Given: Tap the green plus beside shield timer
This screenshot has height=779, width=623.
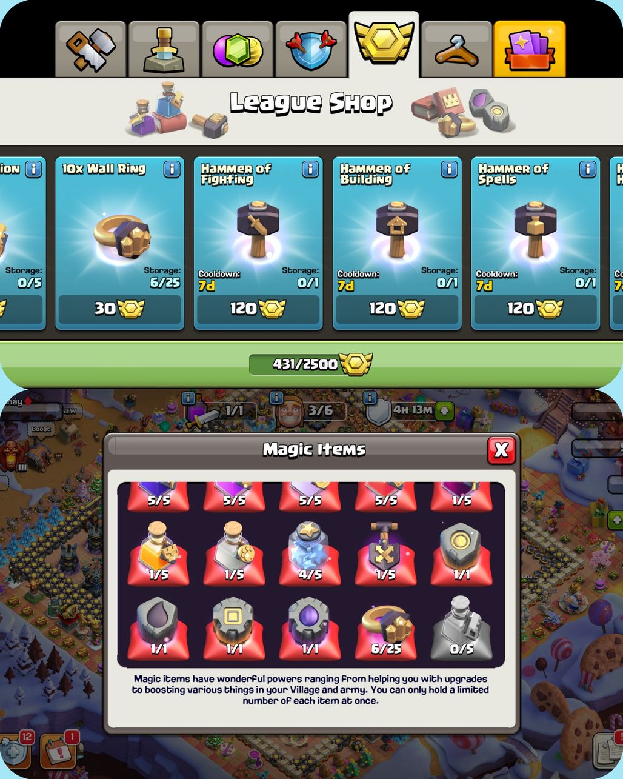Looking at the screenshot, I should coord(444,410).
